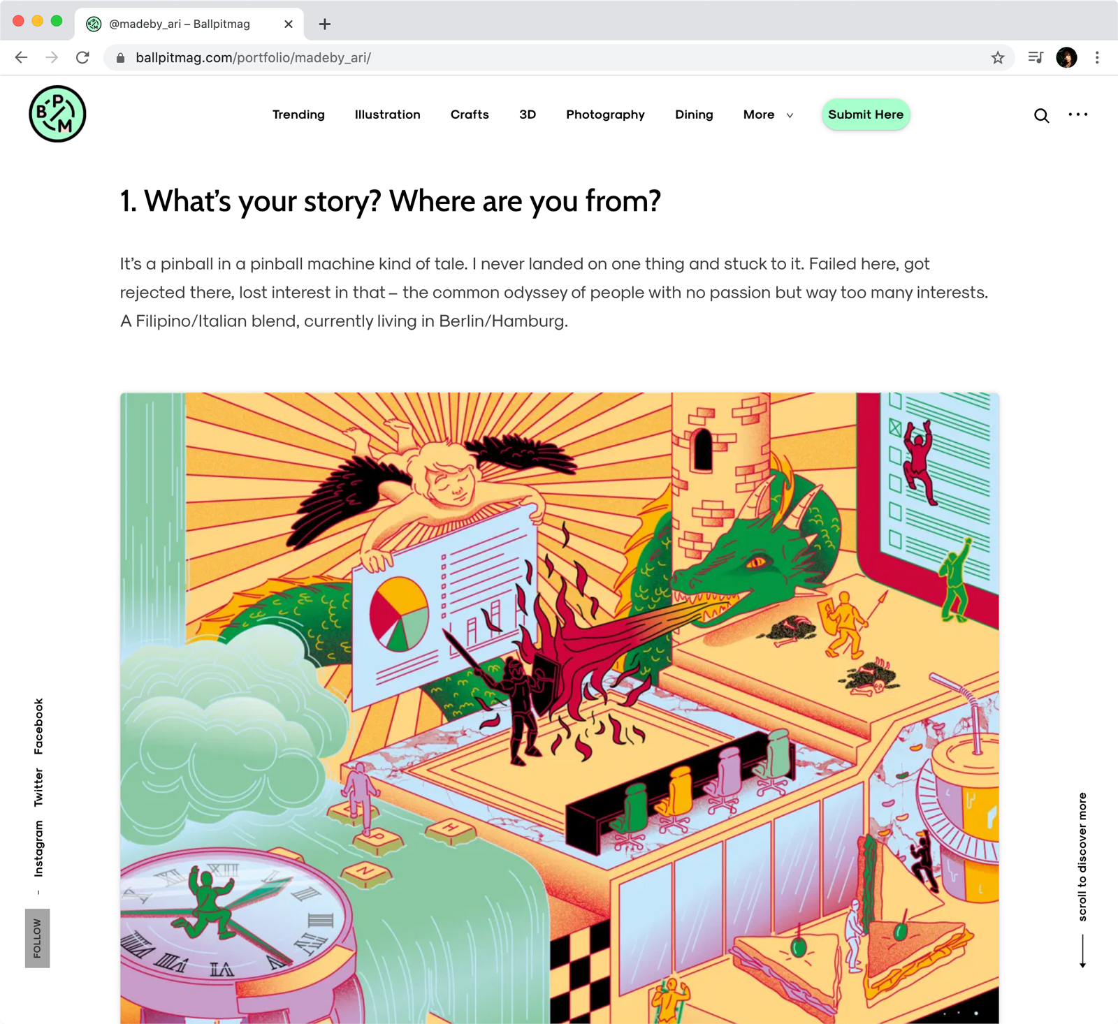The width and height of the screenshot is (1118, 1024).
Task: Bookmark this page with the star icon
Action: pos(997,57)
